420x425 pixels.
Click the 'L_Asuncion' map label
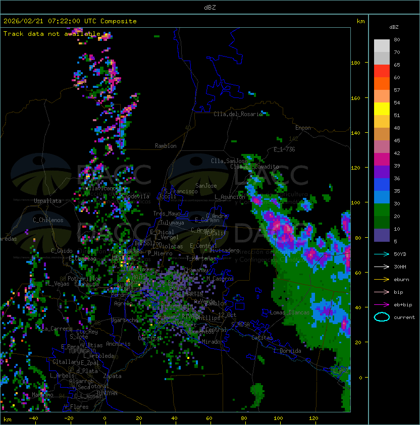(230, 197)
